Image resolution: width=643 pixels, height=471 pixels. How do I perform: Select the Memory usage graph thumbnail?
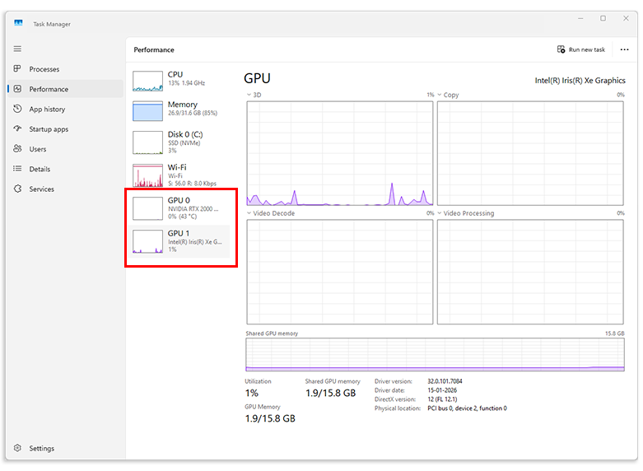pos(147,111)
